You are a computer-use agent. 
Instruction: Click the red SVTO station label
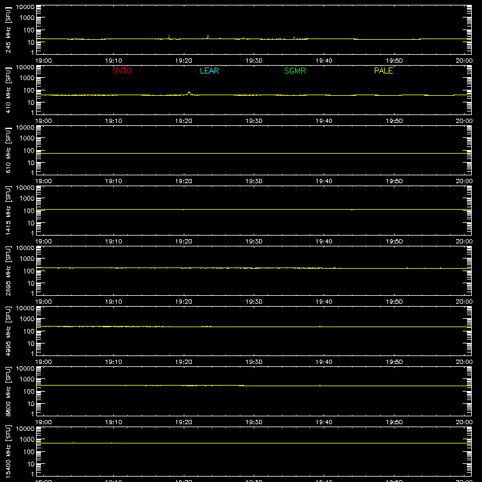coord(122,70)
